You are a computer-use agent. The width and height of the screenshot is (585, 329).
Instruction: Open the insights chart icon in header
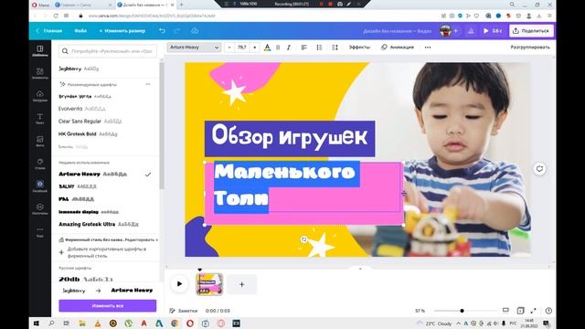pyautogui.click(x=471, y=31)
